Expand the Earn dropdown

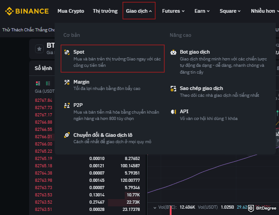point(202,11)
